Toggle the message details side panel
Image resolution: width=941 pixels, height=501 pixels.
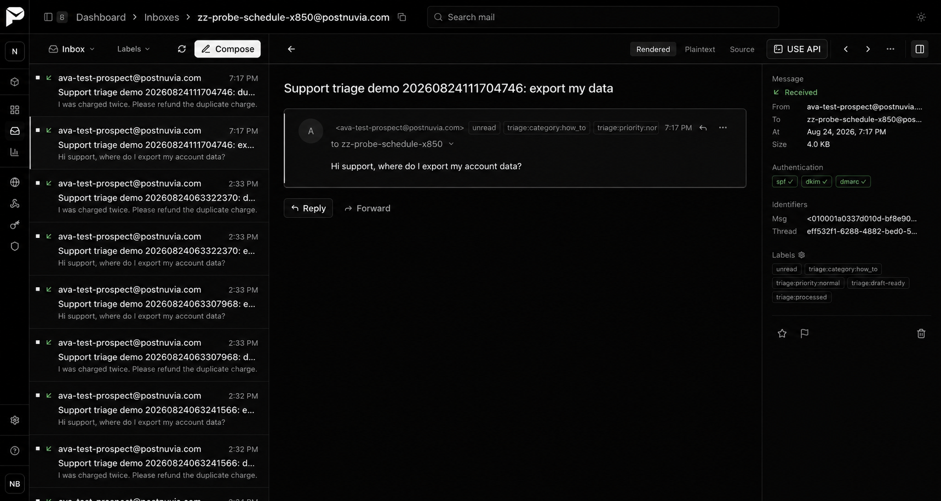click(x=920, y=49)
